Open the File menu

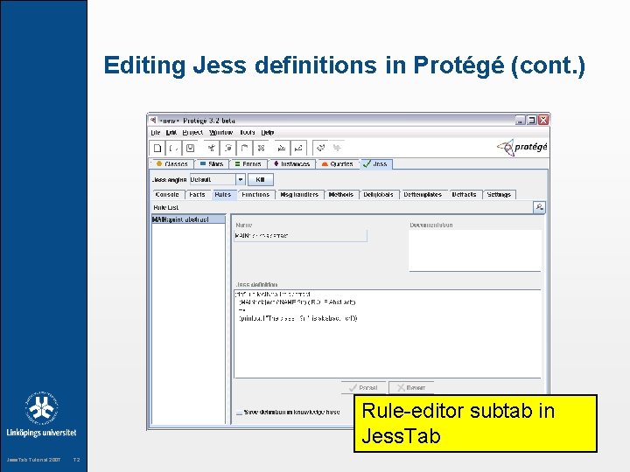[156, 132]
